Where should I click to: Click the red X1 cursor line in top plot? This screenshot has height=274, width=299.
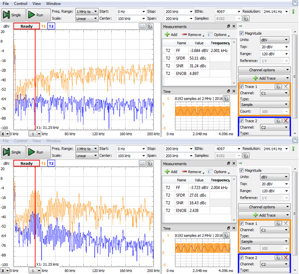point(35,80)
